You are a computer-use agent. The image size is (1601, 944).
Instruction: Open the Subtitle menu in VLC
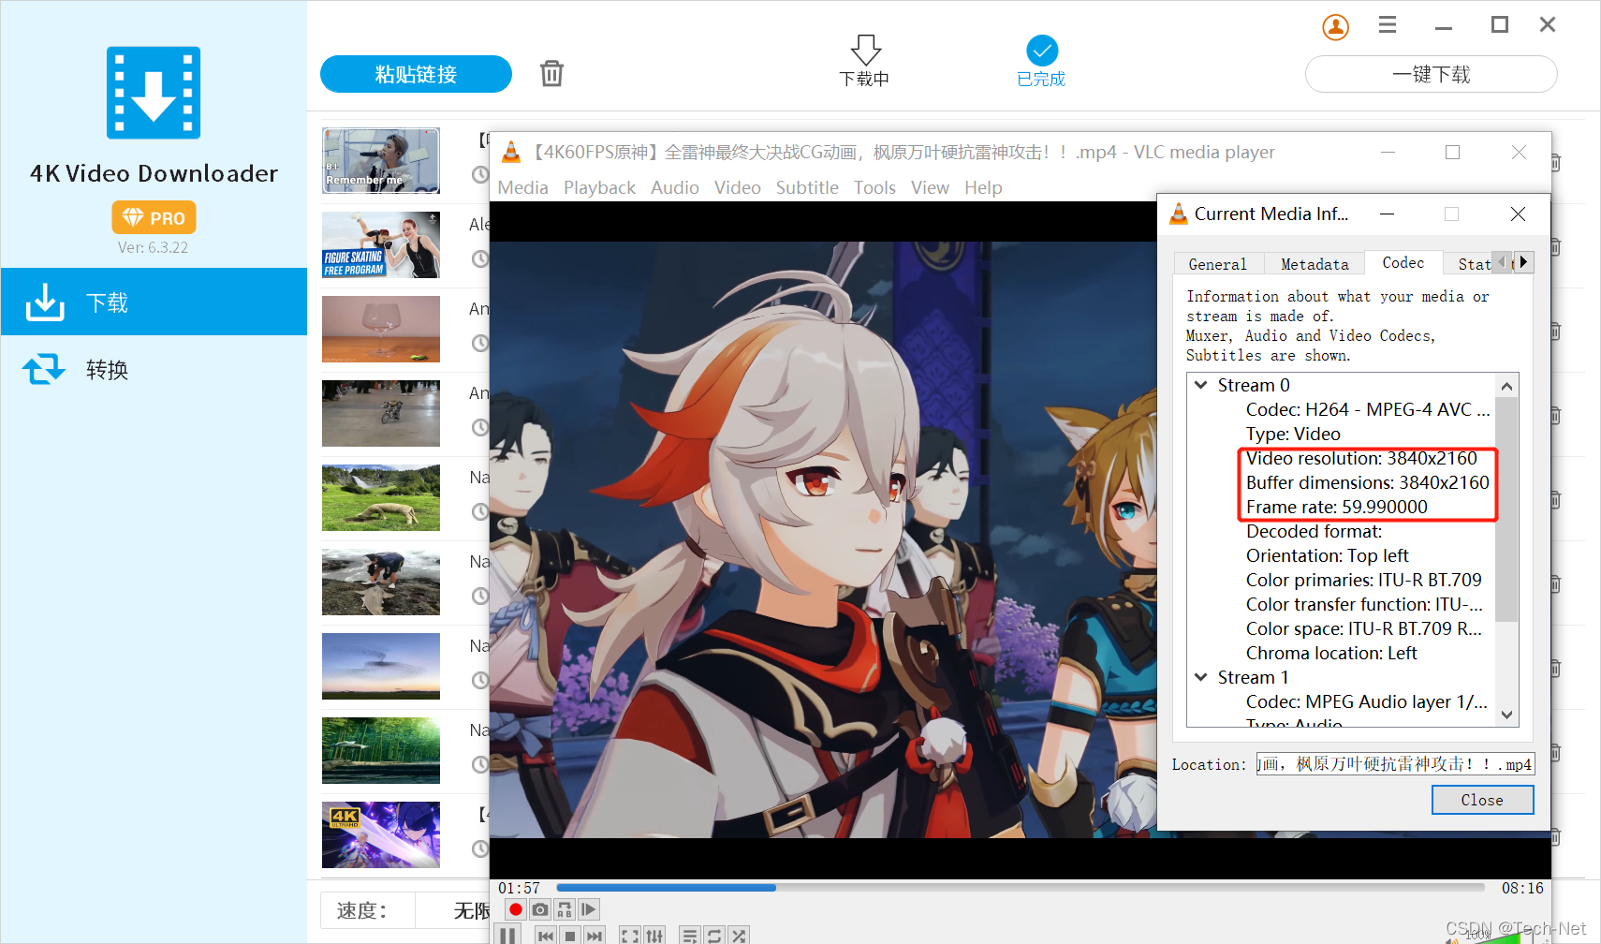[x=807, y=187]
